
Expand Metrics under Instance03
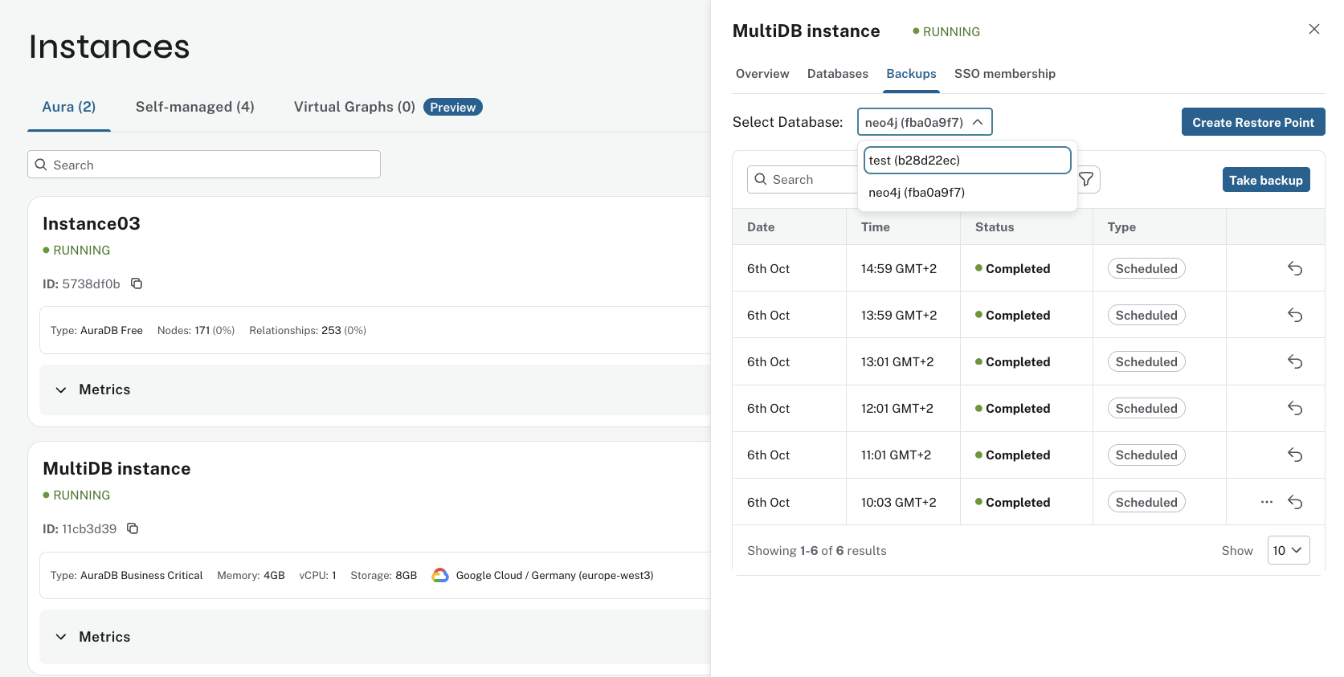(61, 389)
